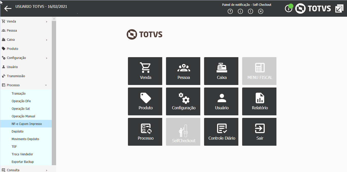Open the Caixa cash register tile

tap(221, 71)
